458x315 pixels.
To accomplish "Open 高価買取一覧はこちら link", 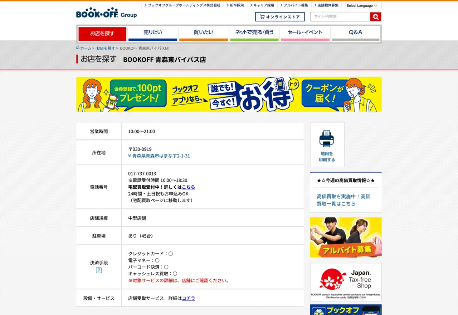I will [343, 200].
